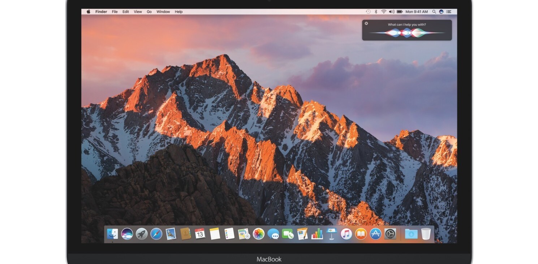Open Messages from the dock
Image resolution: width=538 pixels, height=264 pixels.
pos(273,234)
